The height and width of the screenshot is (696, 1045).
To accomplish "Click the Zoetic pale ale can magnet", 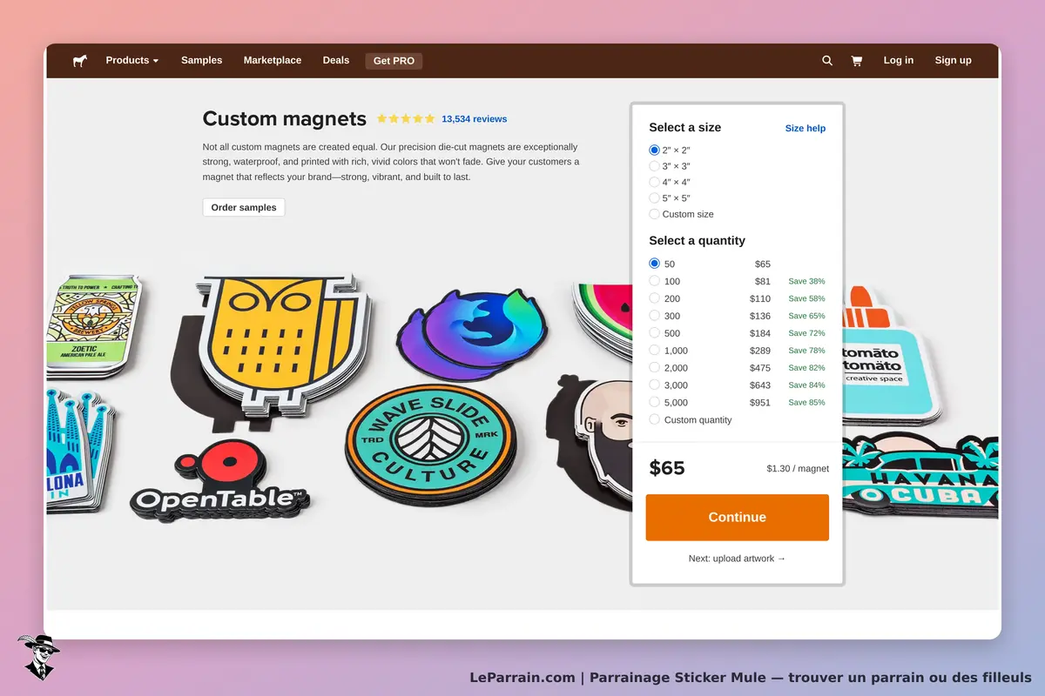I will click(x=94, y=326).
